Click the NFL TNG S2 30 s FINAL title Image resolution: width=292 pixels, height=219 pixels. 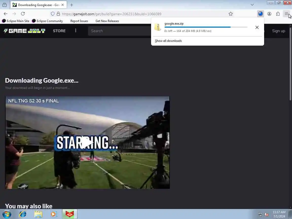coord(33,101)
